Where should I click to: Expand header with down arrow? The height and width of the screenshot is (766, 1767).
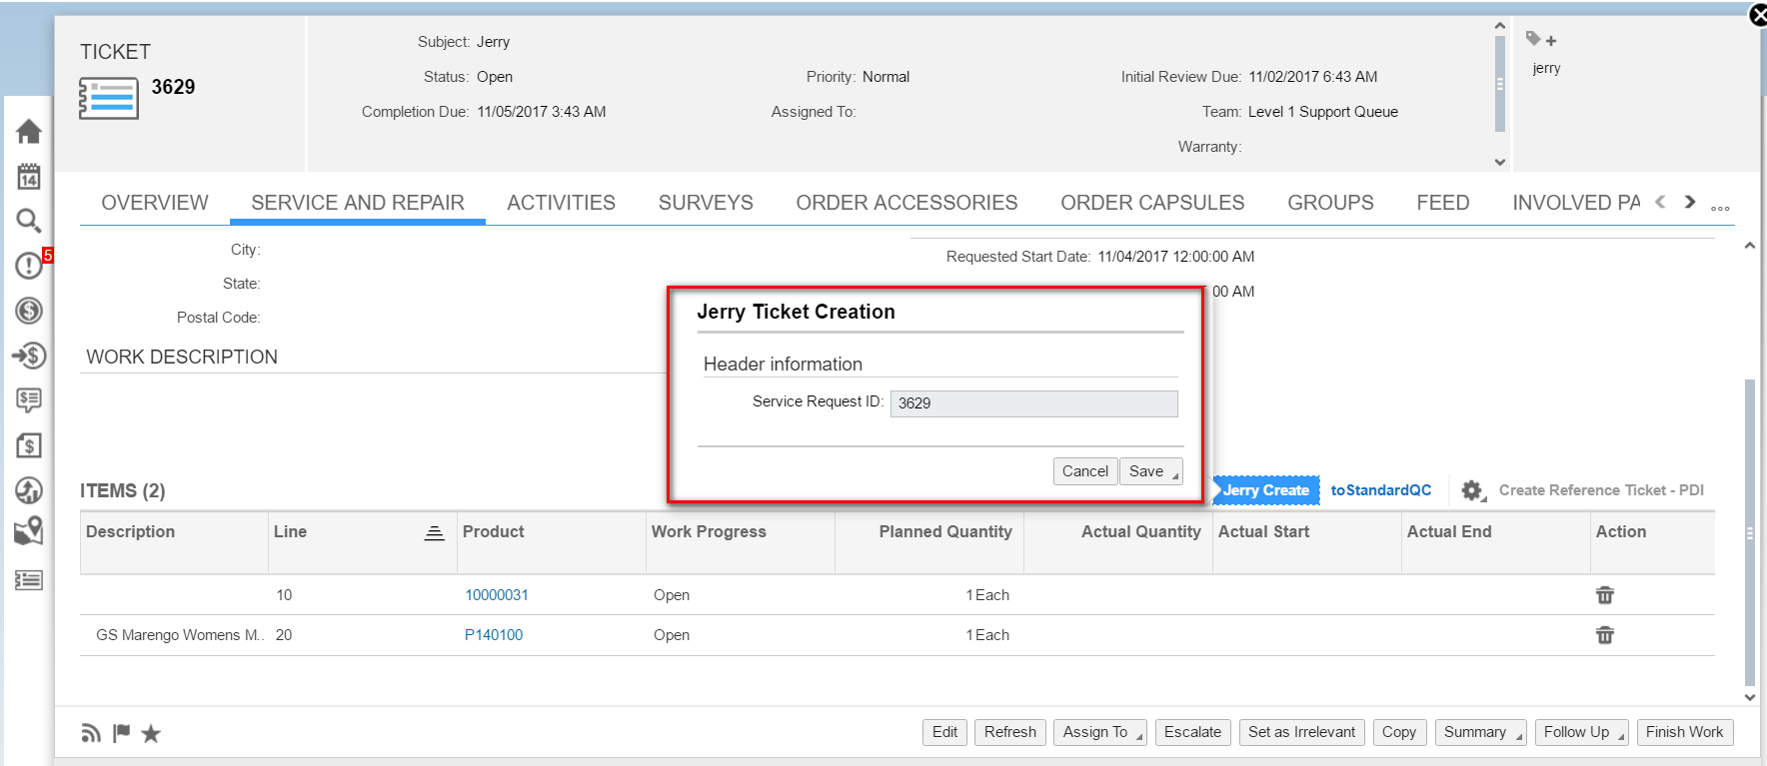pos(1500,162)
